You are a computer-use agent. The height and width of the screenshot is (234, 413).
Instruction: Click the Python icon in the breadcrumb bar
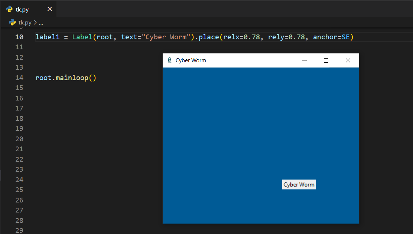click(x=13, y=23)
